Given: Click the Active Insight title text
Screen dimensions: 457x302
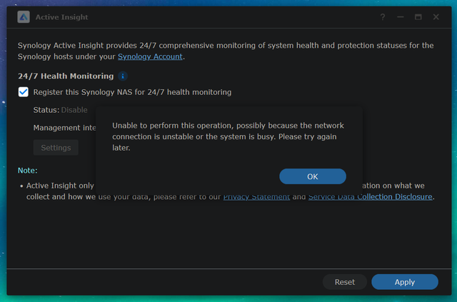Looking at the screenshot, I should click(62, 17).
